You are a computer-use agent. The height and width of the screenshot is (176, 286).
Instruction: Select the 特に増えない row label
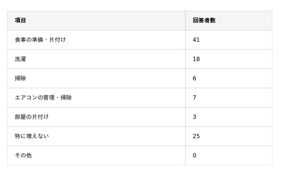pyautogui.click(x=32, y=136)
